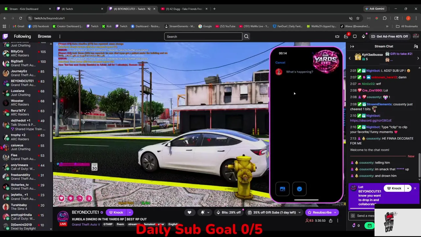Open Turahbaby channel in sidebar
421x237 pixels.
pos(26,207)
